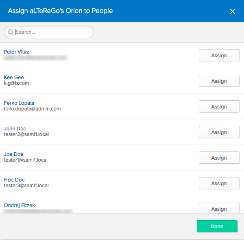
Task: Click the dialog title text
Action: [61, 11]
